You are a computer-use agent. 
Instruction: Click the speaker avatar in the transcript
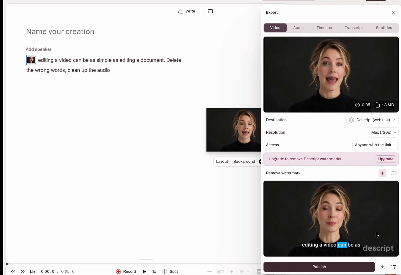click(x=31, y=60)
